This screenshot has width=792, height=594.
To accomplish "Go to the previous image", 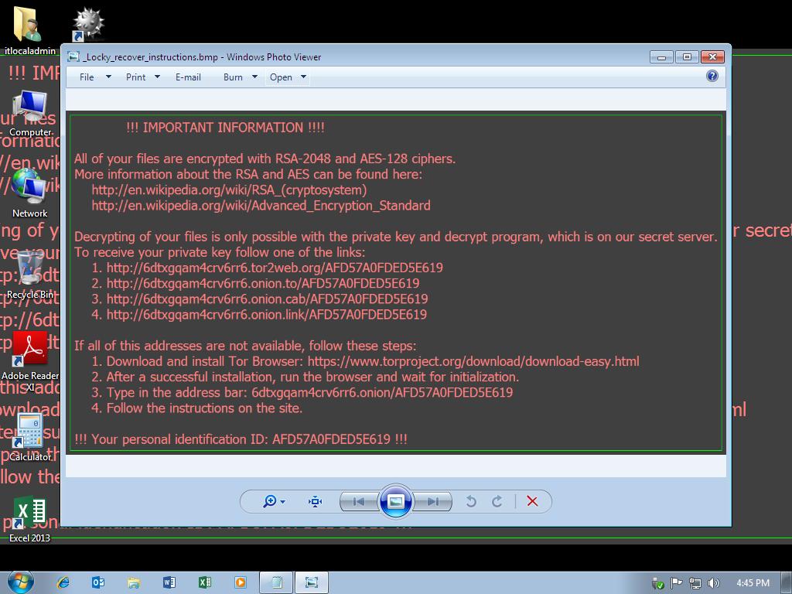I will (358, 501).
